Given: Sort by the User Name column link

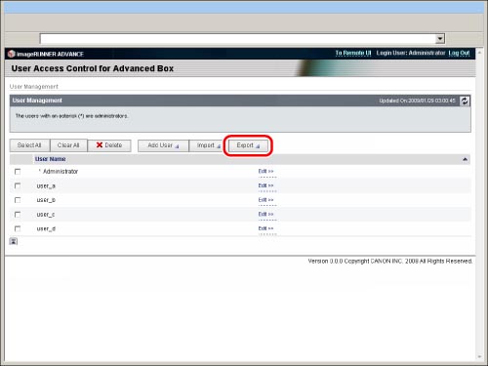Looking at the screenshot, I should point(51,159).
